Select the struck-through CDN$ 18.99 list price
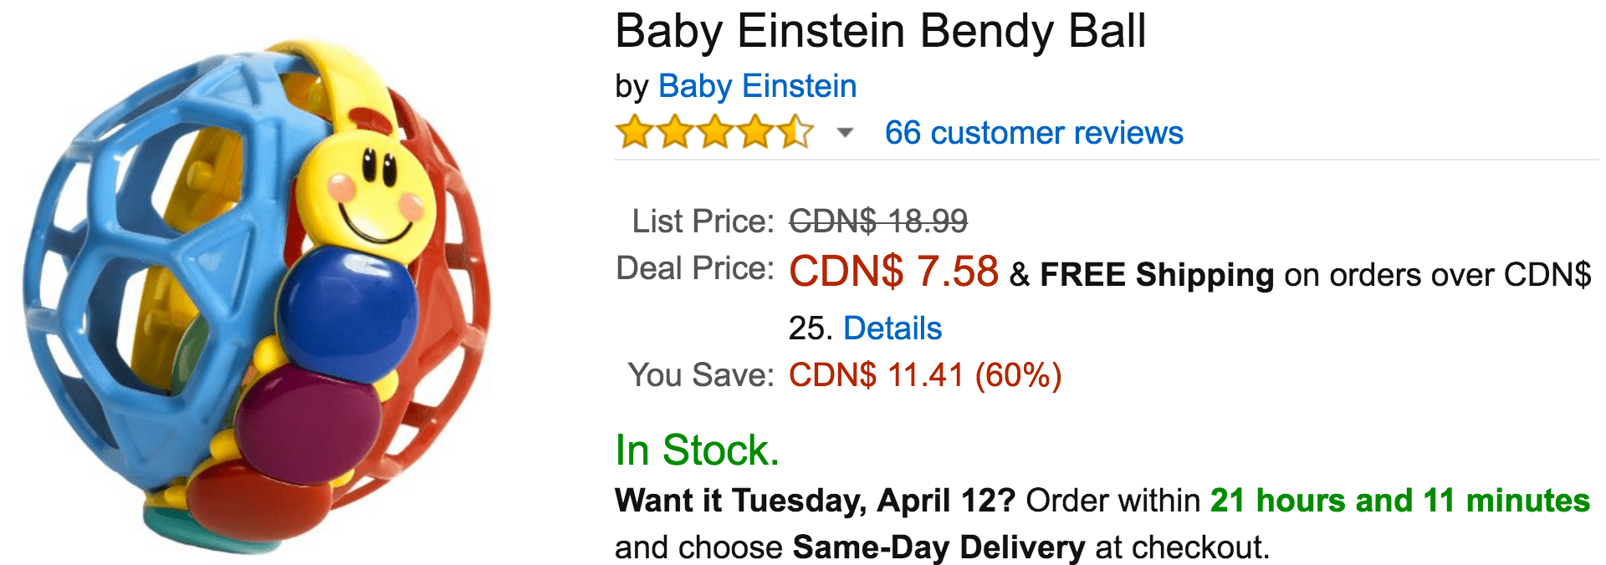1606x565 pixels. point(878,221)
